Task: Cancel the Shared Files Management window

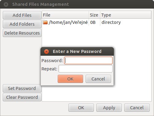Action: point(137,108)
